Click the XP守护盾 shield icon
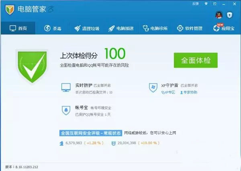Image resolution: width=241 pixels, height=171 pixels. 153,88
